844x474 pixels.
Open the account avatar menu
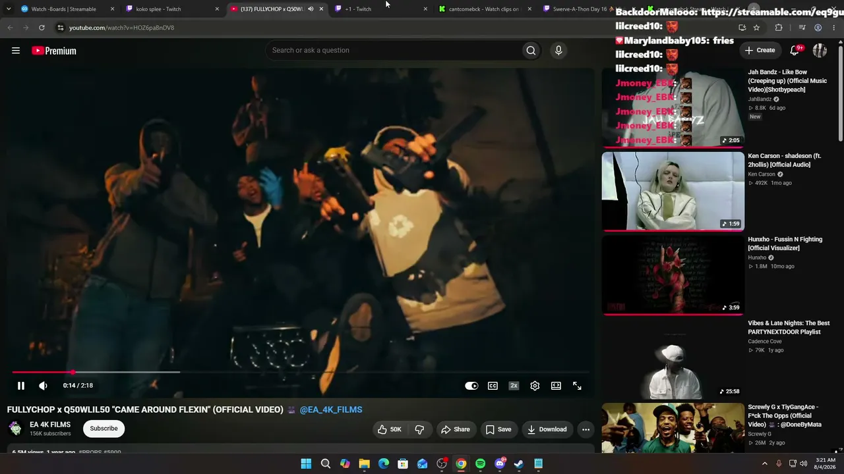[x=820, y=50]
